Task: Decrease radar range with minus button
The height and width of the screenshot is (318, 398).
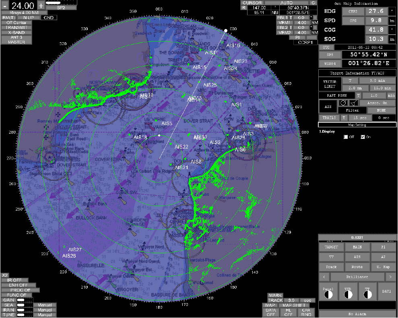Action: pyautogui.click(x=5, y=6)
